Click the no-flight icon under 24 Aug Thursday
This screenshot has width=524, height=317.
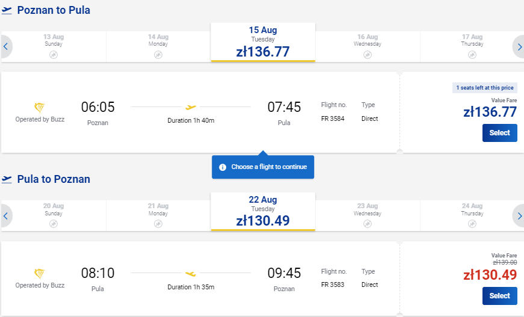[x=472, y=224]
